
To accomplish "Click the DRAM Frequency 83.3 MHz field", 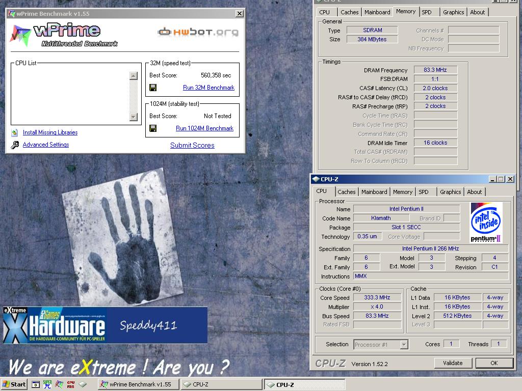I will pos(435,70).
